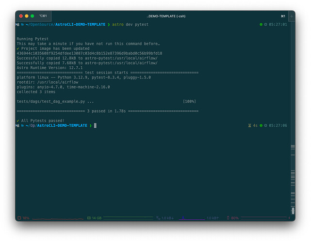Click the 18% CPU value
Viewport: 311px width, 242px height.
(x=26, y=218)
